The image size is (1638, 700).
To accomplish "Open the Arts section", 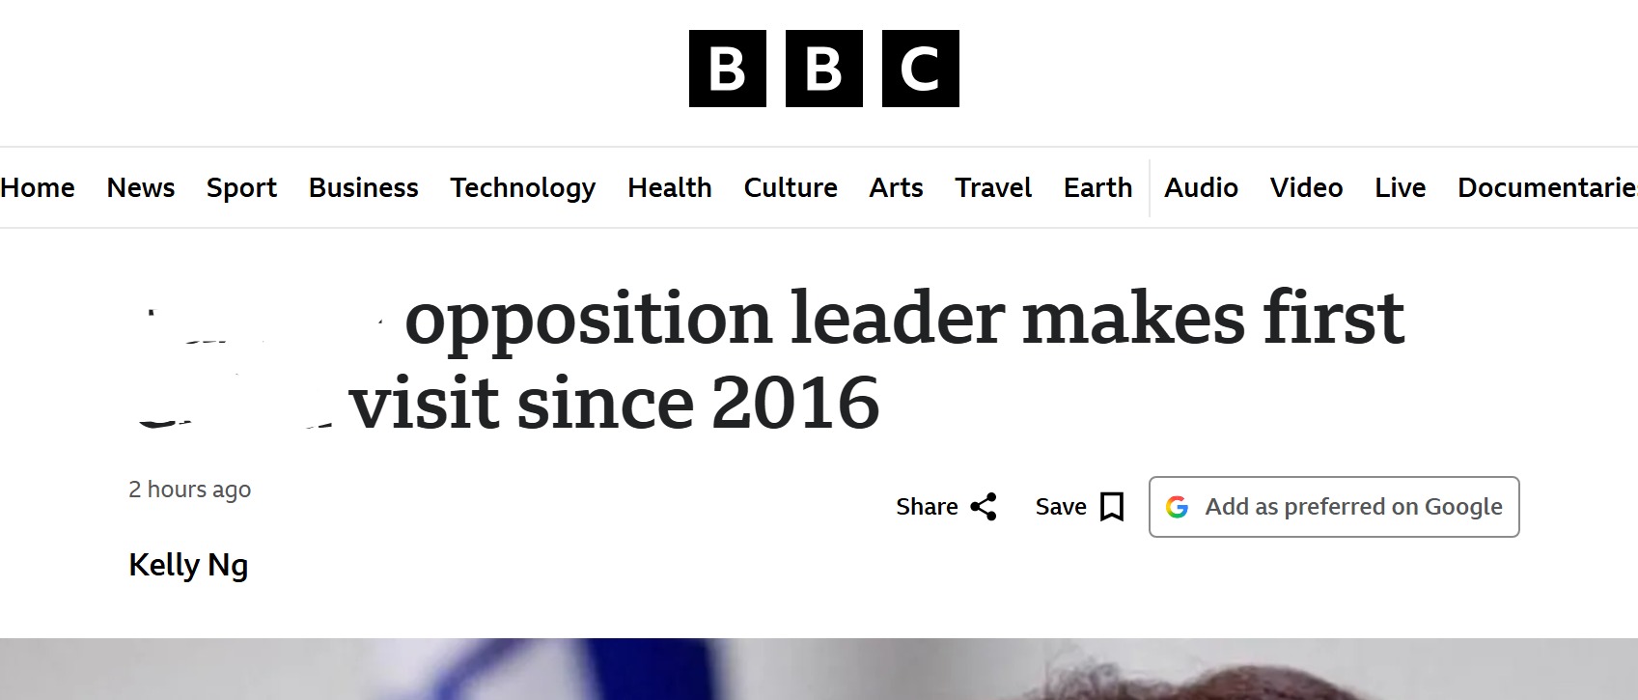I will coord(896,187).
